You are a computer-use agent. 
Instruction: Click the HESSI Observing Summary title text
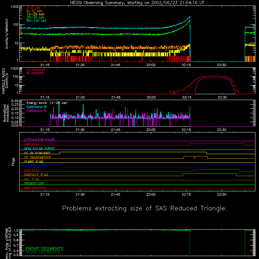pyautogui.click(x=137, y=3)
